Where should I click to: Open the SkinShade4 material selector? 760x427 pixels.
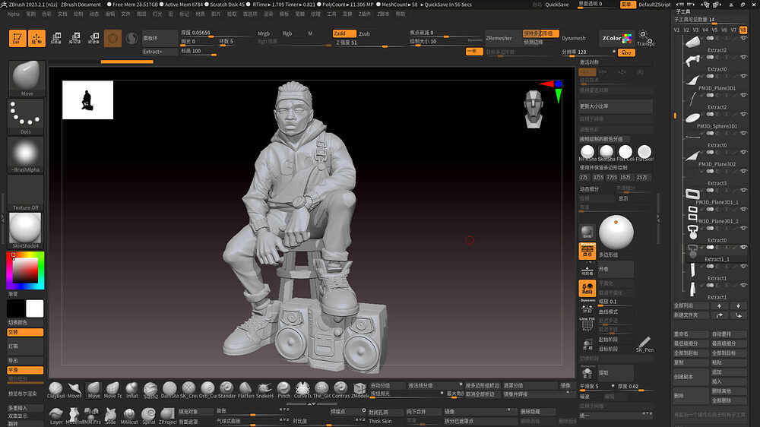[x=26, y=230]
